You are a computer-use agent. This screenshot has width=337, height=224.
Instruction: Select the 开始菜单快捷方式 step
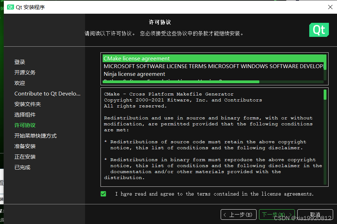click(x=35, y=136)
